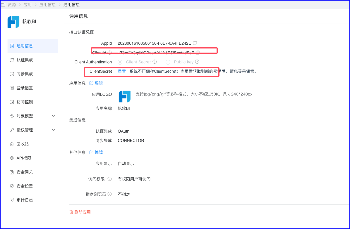Image resolution: width=350 pixels, height=229 pixels.
Task: Open 安全设置 in the sidebar
Action: pos(32,186)
